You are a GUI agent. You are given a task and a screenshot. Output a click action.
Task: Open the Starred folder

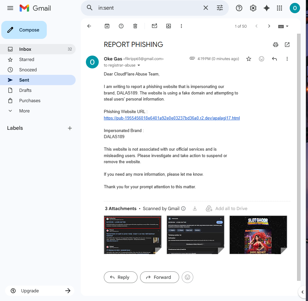tap(38, 59)
